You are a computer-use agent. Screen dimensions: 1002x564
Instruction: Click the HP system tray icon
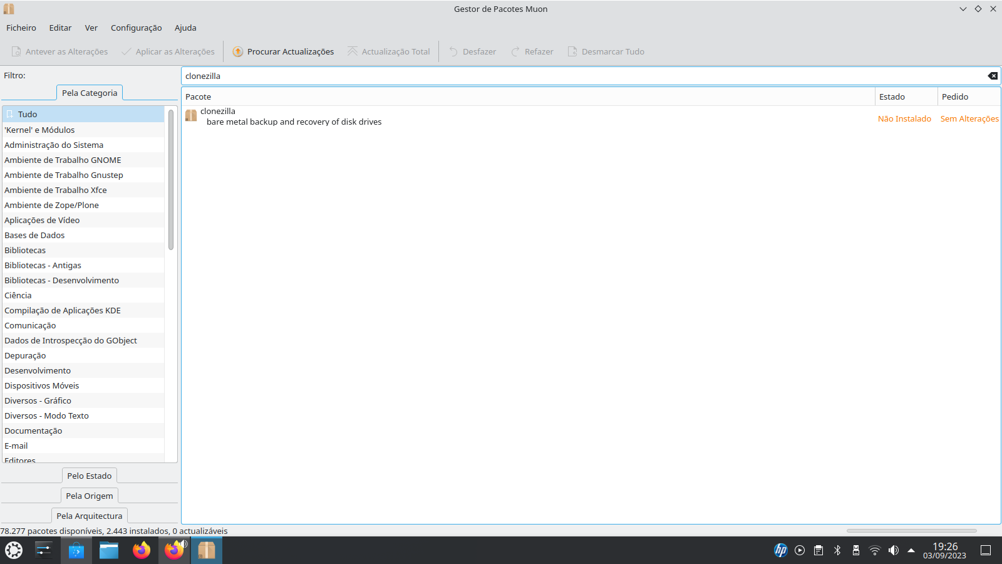coord(781,550)
